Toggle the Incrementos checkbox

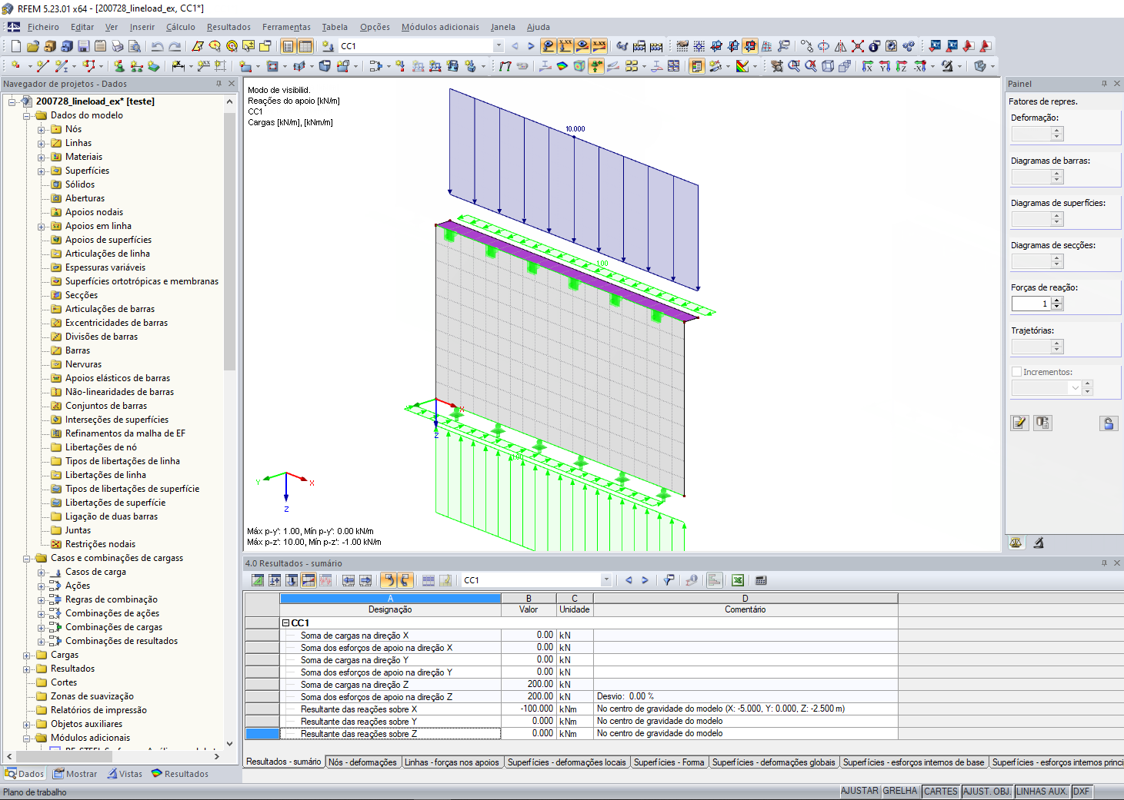[x=1016, y=372]
